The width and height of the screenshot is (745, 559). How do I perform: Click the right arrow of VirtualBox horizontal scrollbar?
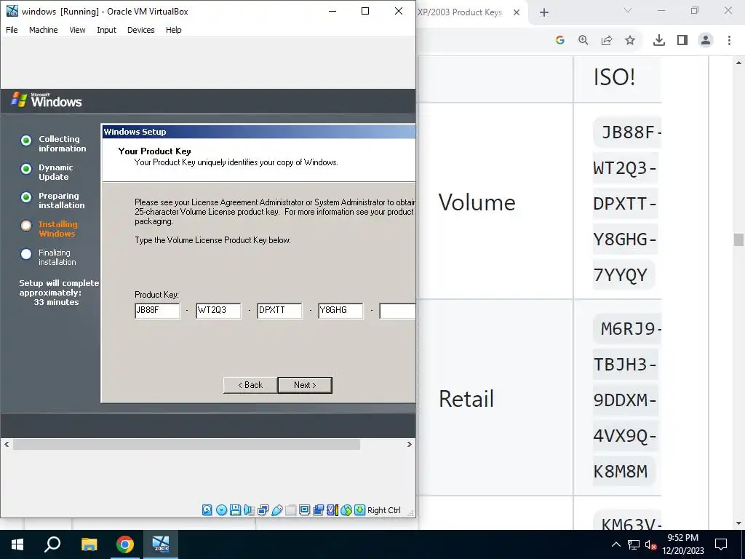pos(410,445)
